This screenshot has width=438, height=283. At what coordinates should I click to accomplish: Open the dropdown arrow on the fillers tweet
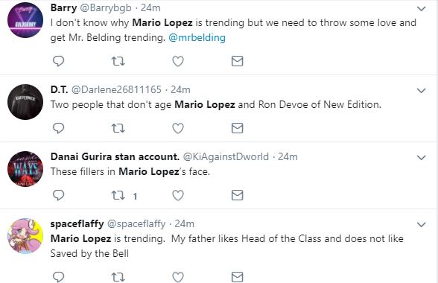pos(421,158)
